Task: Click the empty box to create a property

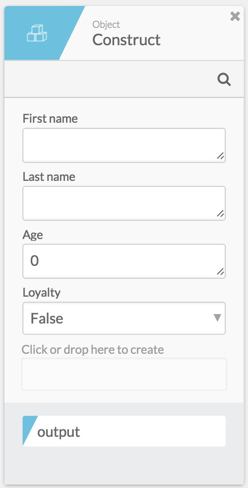Action: (124, 374)
